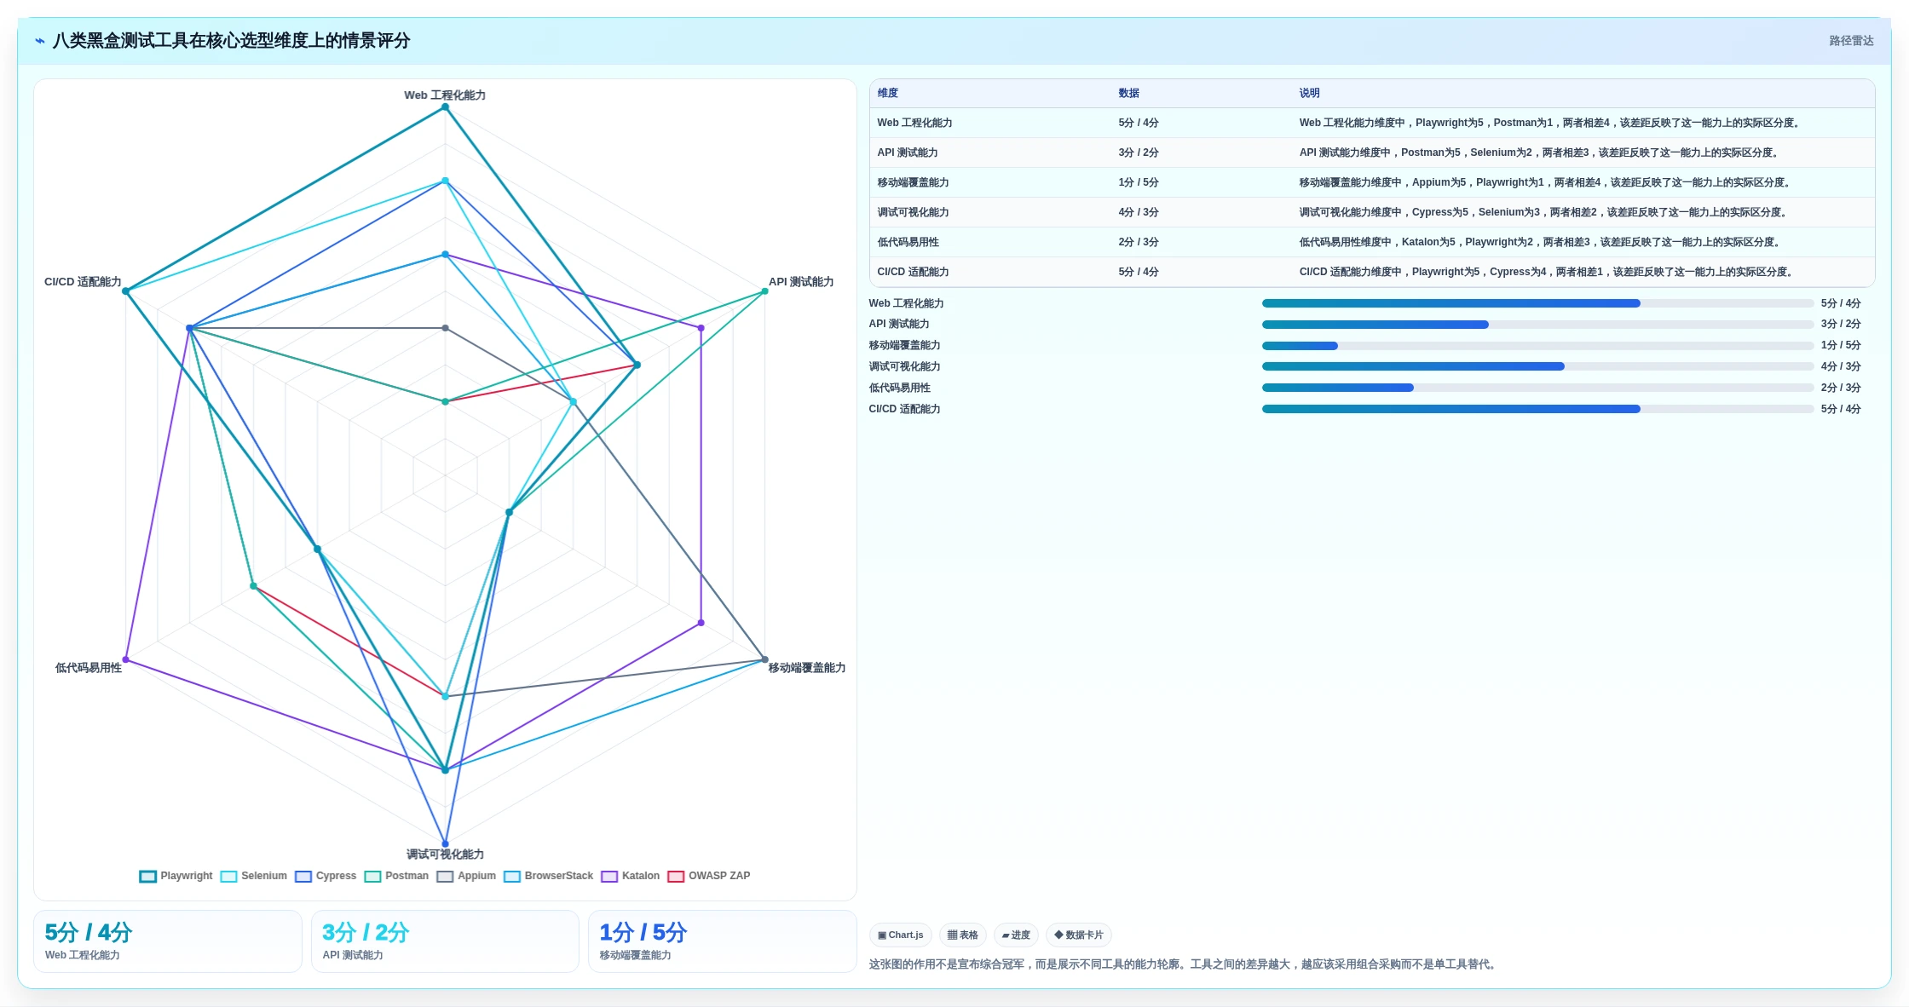The width and height of the screenshot is (1909, 1007).
Task: Click the 移动端覆盖能力 radar axis label
Action: [x=807, y=668]
